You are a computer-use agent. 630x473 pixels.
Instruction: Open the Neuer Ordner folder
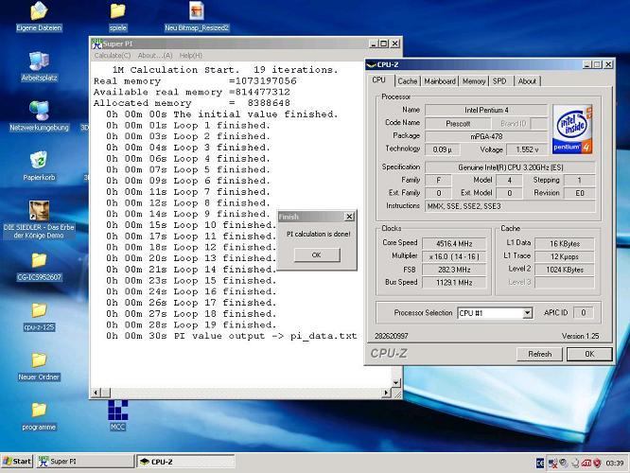coord(39,366)
